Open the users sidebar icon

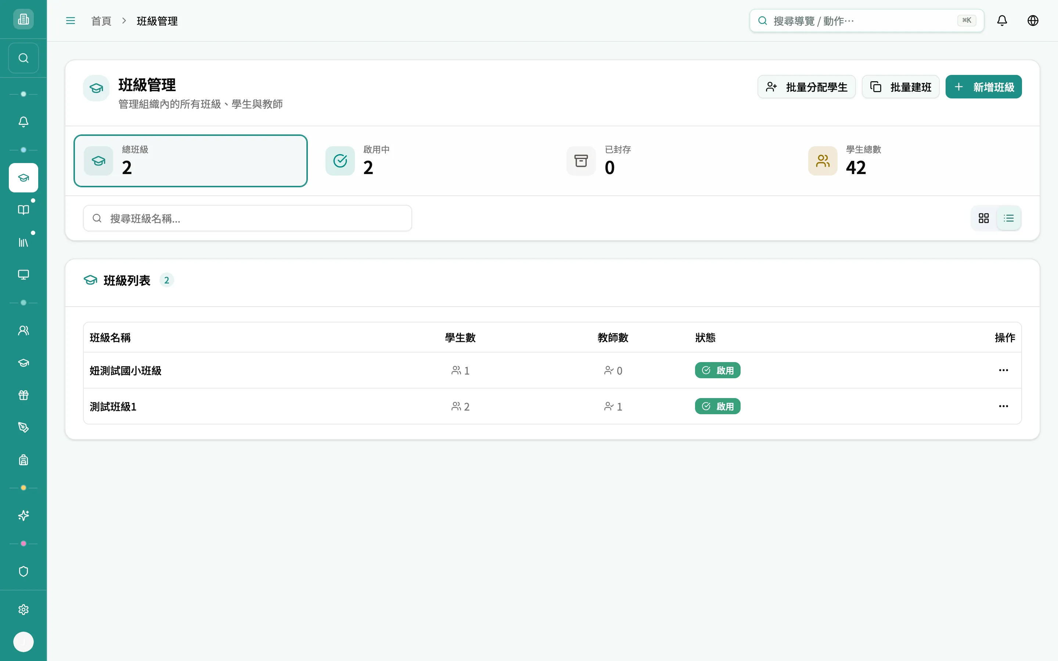[23, 330]
